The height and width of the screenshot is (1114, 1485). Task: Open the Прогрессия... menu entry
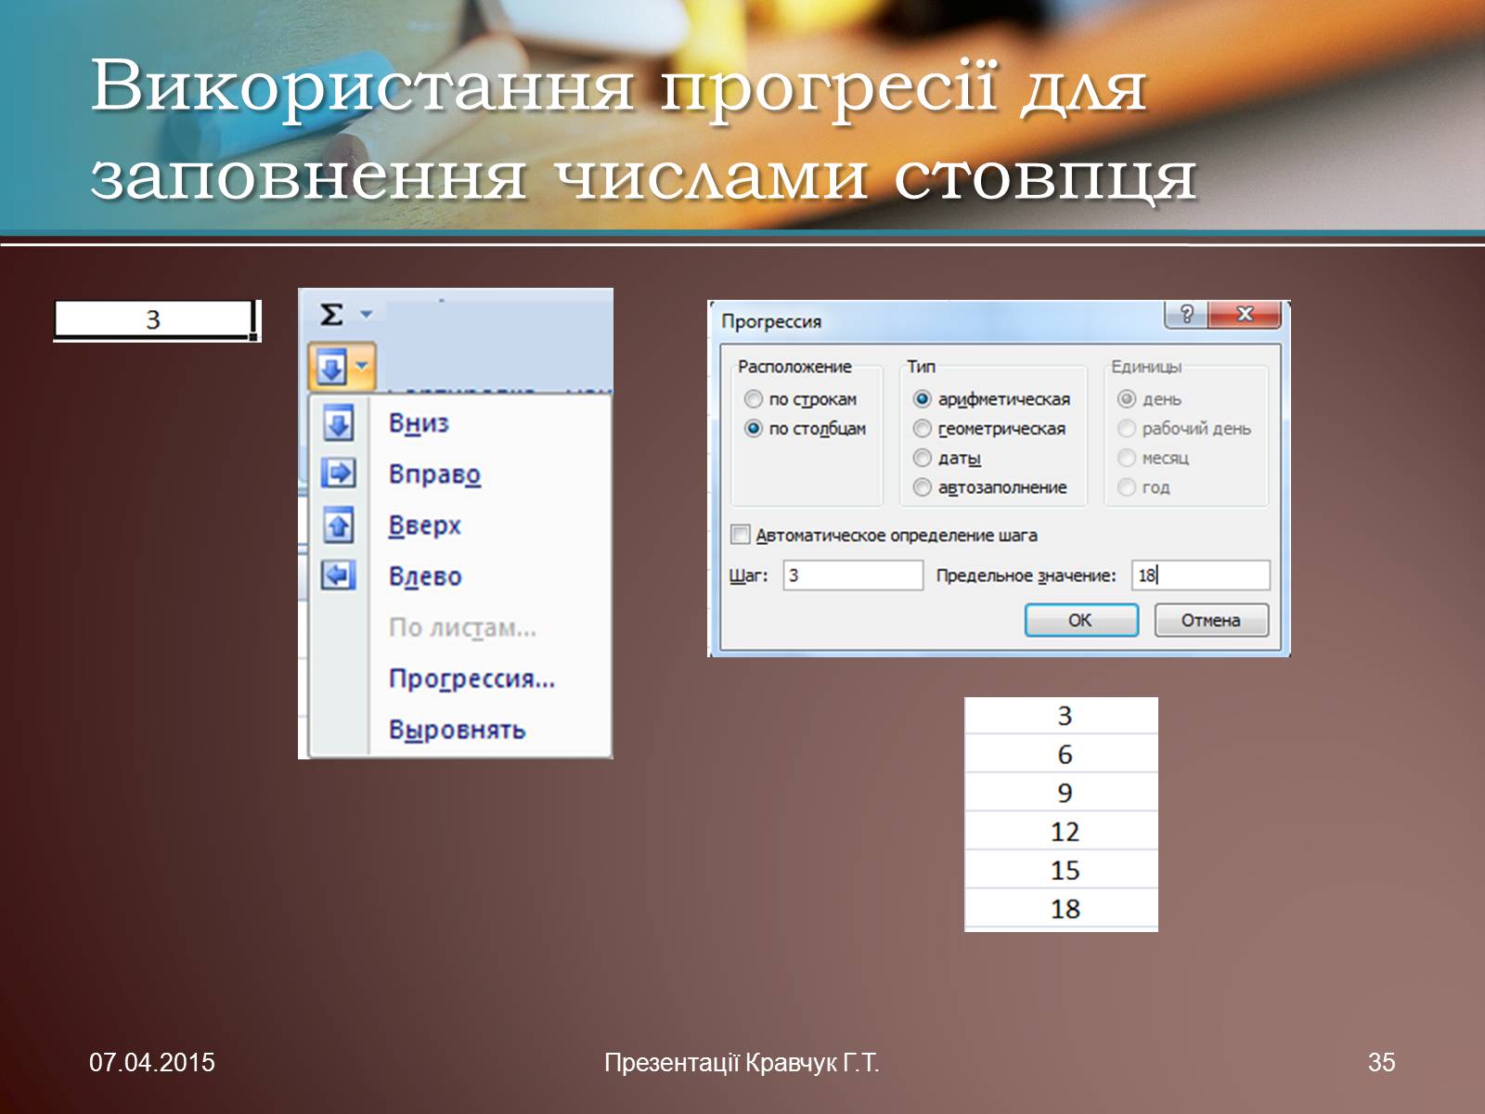tap(471, 679)
